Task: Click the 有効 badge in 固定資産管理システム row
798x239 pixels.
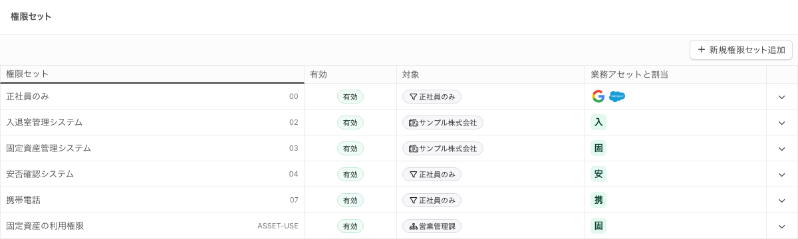Action: [350, 149]
